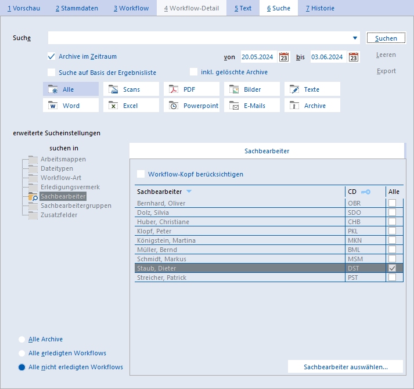Filter results to E-Mails
The image size is (414, 389).
click(252, 105)
